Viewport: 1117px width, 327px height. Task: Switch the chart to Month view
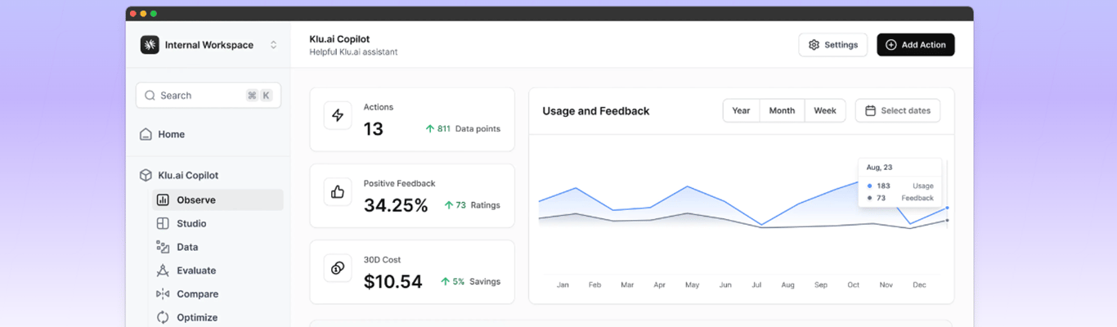782,110
